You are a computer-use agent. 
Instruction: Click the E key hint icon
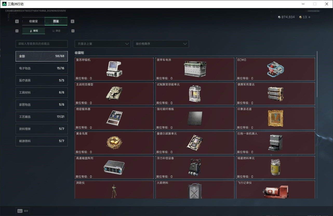point(72,21)
